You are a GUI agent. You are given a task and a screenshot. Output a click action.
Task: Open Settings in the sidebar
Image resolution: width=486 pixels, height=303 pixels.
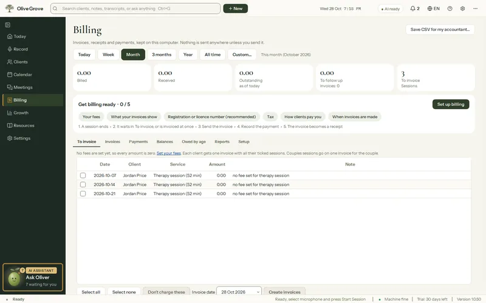[33, 138]
